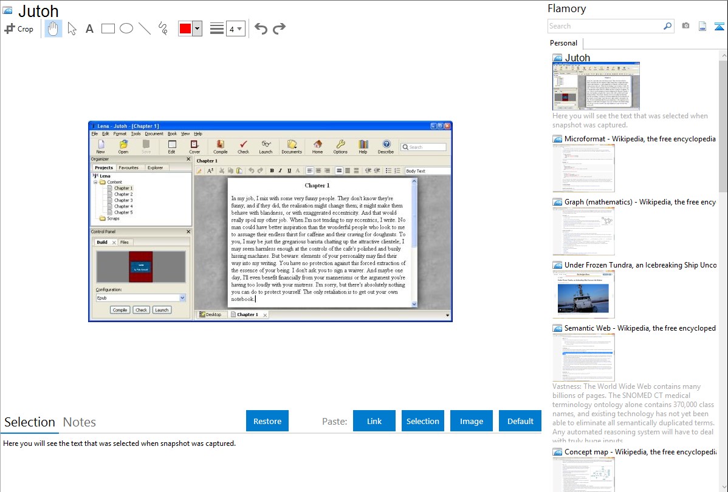Toggle Bold in the Jutoh formatting bar
The width and height of the screenshot is (728, 492).
pos(272,170)
